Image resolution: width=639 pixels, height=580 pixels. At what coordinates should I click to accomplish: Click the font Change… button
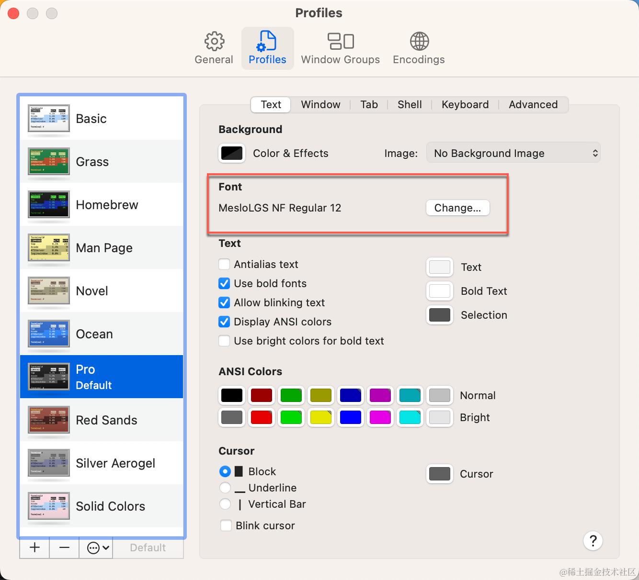click(457, 208)
